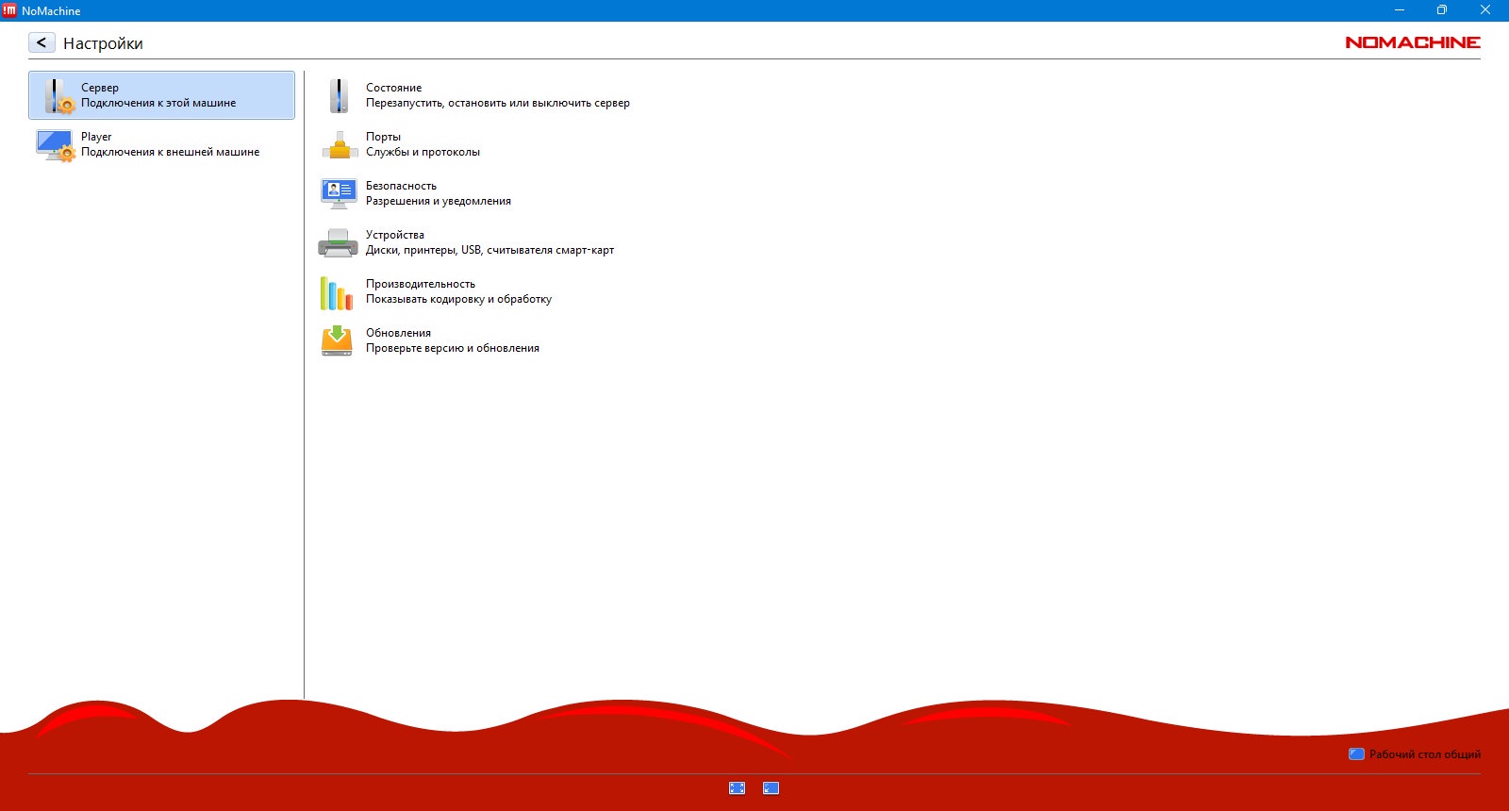
Task: Open 'Проверьте версию и обновления' entry
Action: [453, 348]
